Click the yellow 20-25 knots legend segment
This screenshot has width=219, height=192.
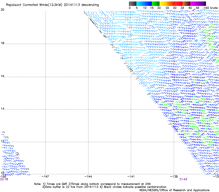(163, 4)
